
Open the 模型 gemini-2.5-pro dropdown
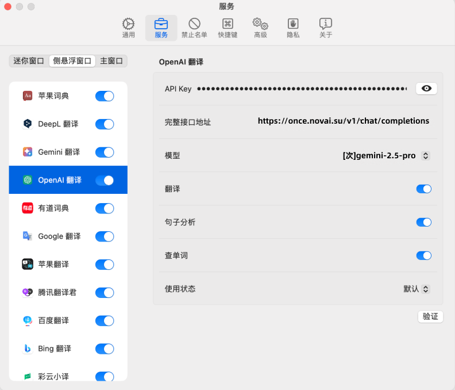[x=386, y=156]
